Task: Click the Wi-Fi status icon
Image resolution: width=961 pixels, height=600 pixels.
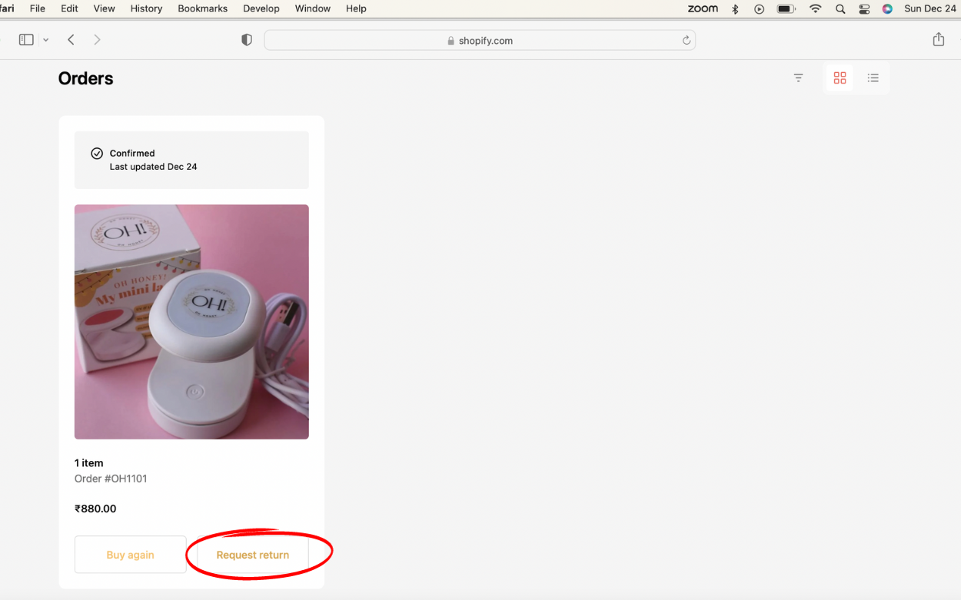Action: point(815,9)
